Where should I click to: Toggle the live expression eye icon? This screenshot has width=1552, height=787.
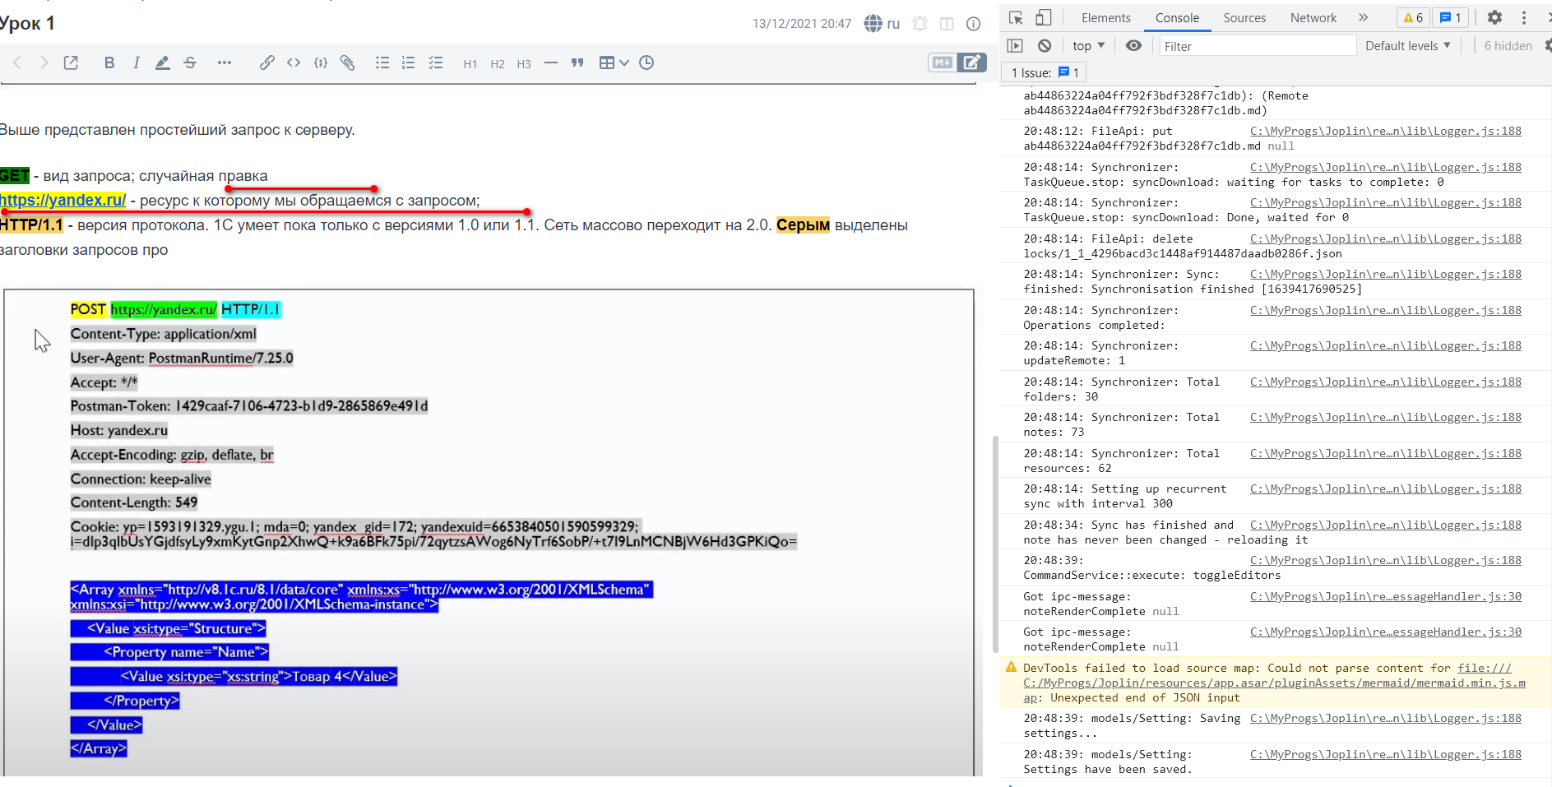point(1133,45)
